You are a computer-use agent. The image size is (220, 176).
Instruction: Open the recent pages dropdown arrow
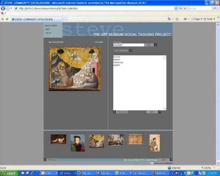tap(11, 8)
